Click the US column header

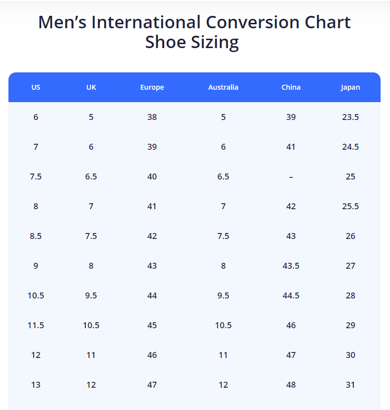(36, 87)
